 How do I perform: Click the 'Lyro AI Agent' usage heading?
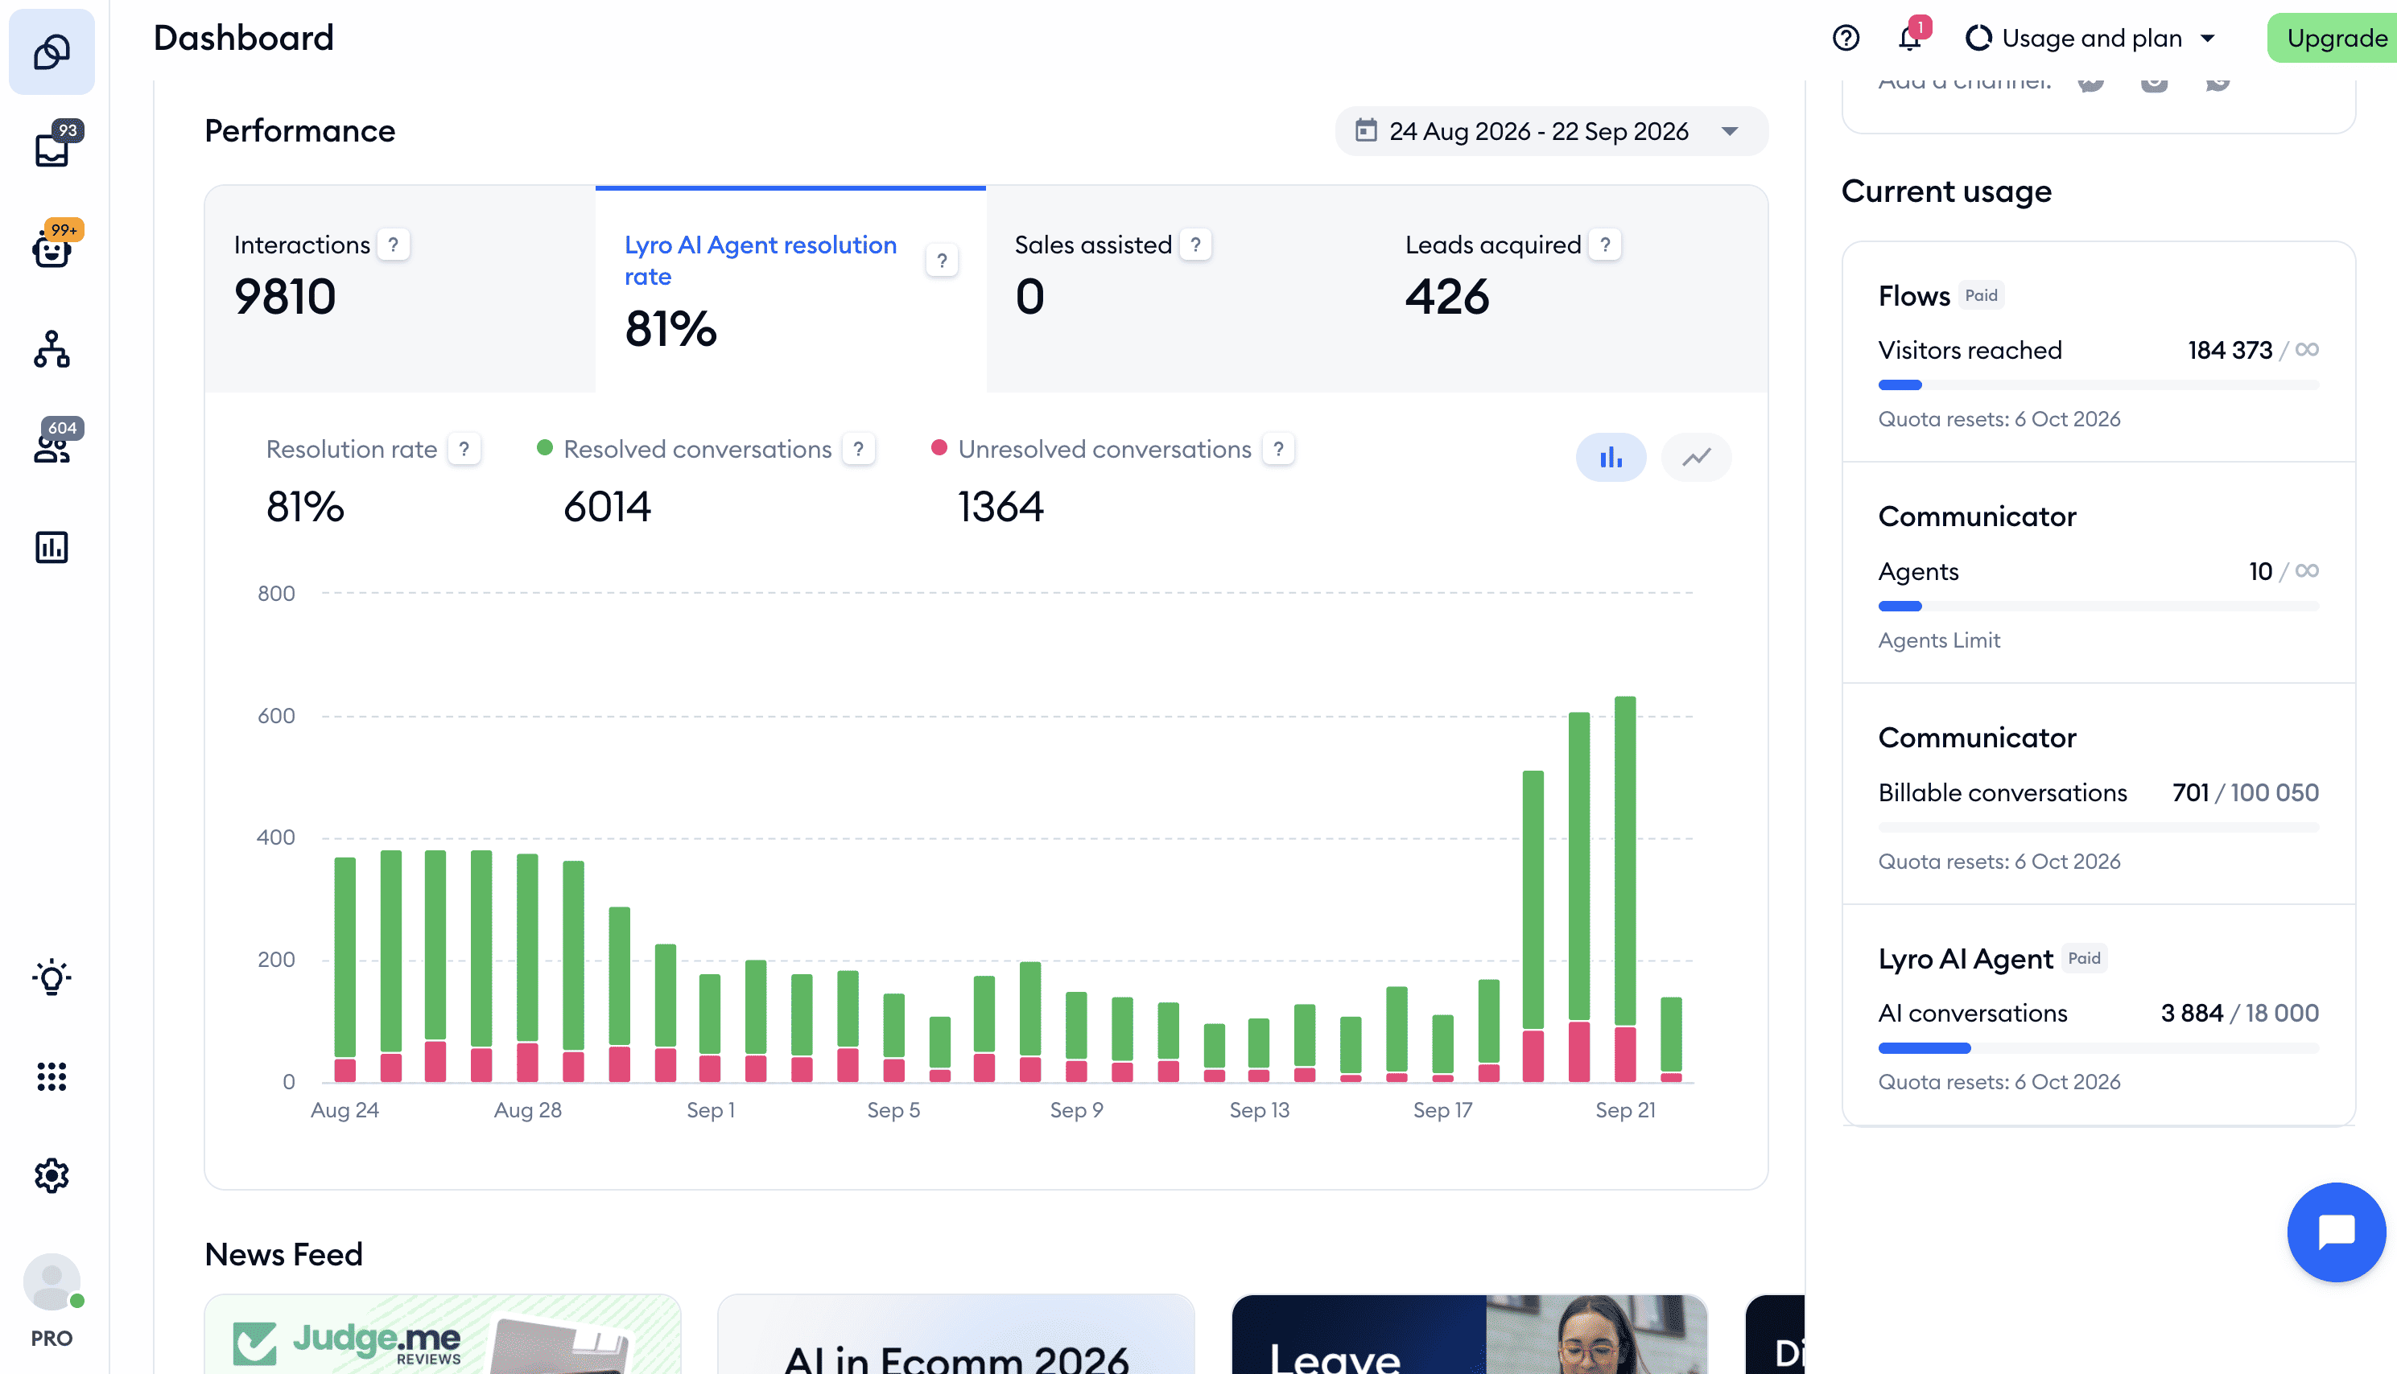pos(1966,959)
